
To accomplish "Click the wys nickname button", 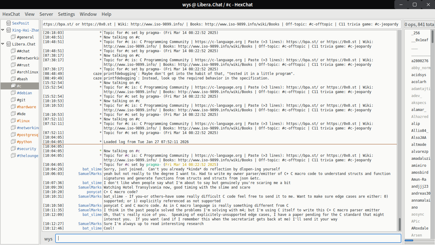I will (48, 239).
